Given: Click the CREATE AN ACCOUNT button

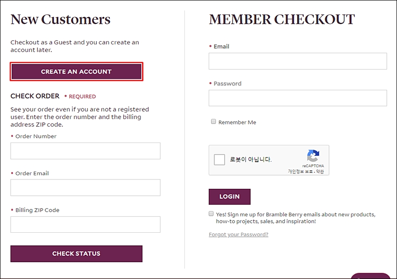Looking at the screenshot, I should coord(77,72).
